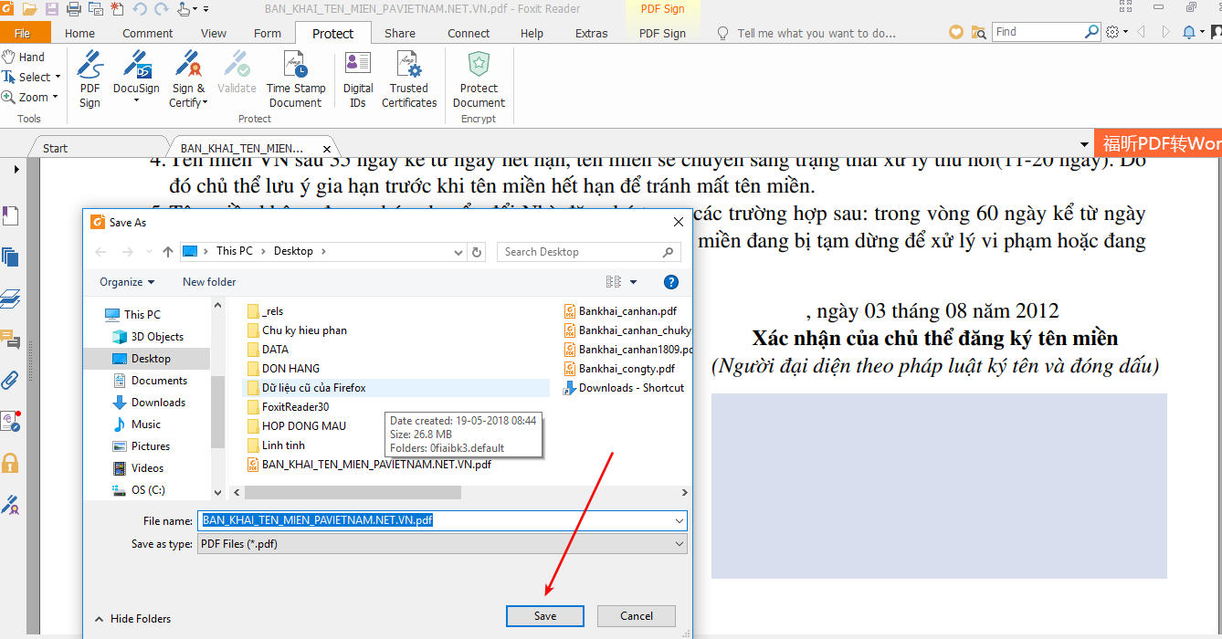
Task: Click Protect Document encrypt icon
Action: point(479,79)
